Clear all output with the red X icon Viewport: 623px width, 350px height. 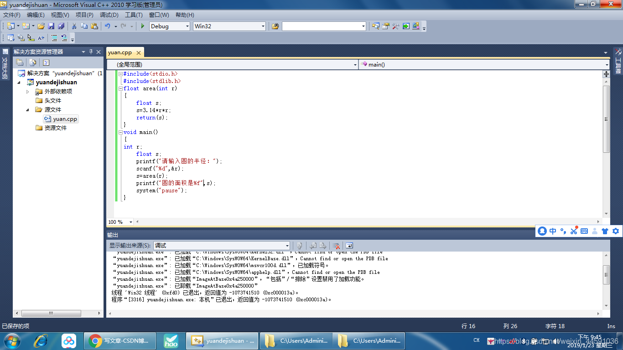coord(336,245)
